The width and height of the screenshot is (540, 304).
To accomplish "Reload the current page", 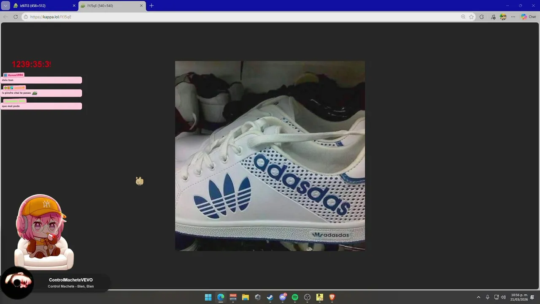I will 16,17.
